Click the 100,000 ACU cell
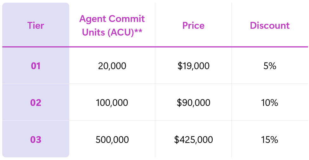Image resolution: width=309 pixels, height=160 pixels. tap(112, 103)
